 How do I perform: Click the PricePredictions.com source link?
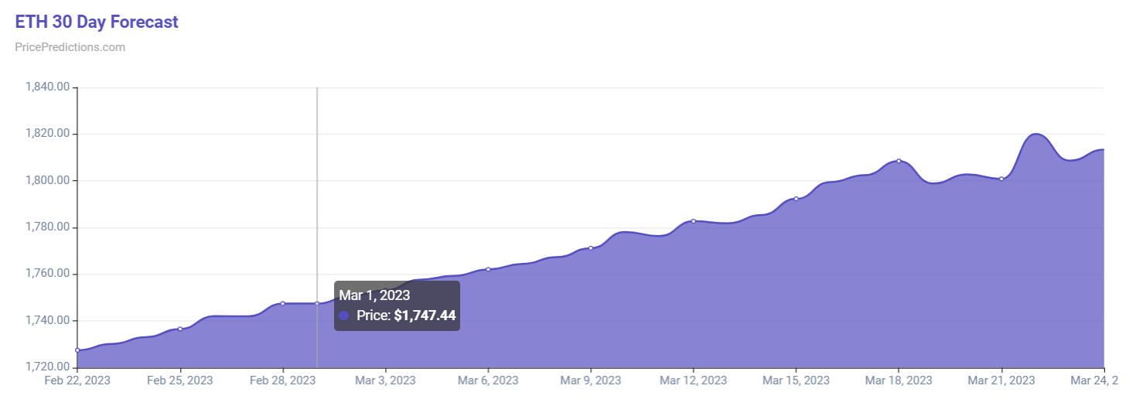pyautogui.click(x=70, y=47)
